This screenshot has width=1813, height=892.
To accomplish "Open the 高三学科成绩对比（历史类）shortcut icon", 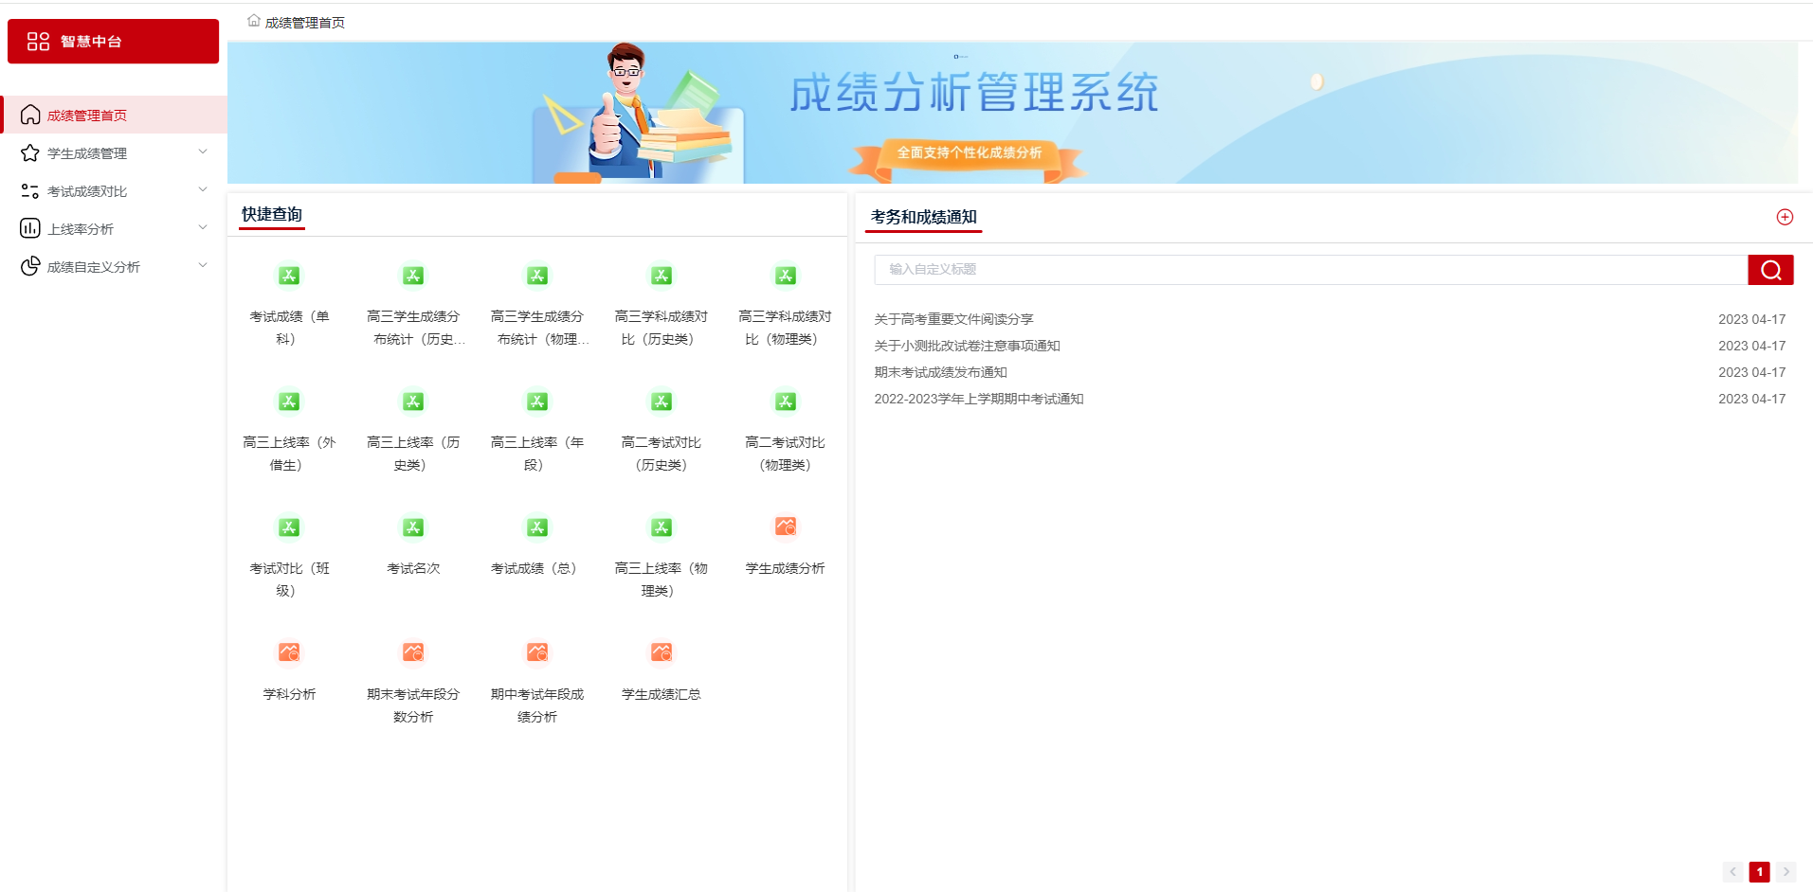I will pyautogui.click(x=662, y=277).
